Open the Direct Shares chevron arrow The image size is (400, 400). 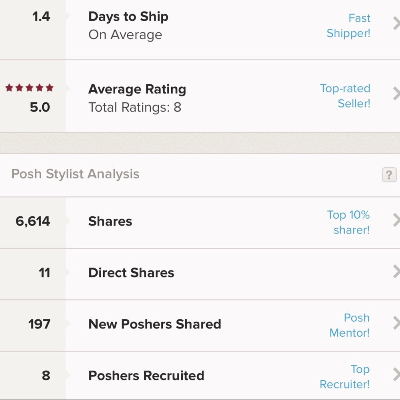[x=396, y=272]
